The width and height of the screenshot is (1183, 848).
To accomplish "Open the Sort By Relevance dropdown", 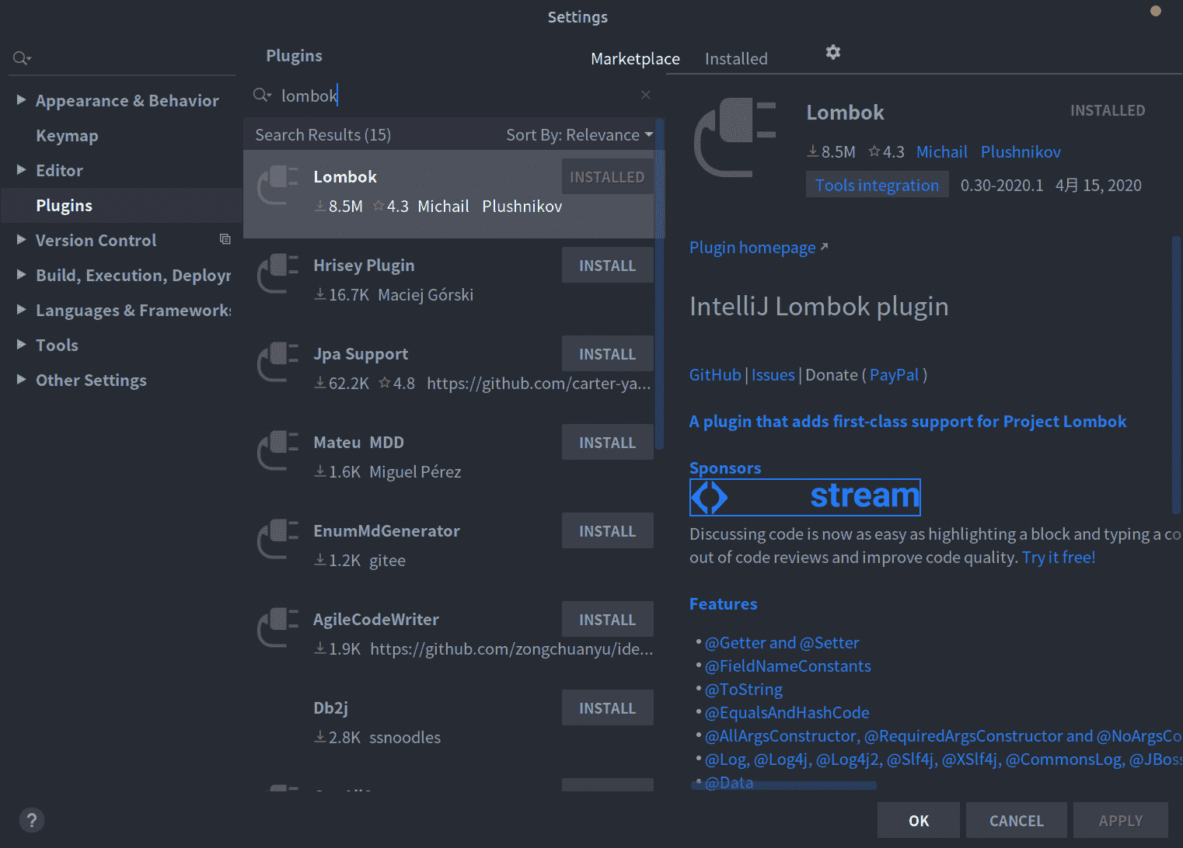I will (579, 135).
